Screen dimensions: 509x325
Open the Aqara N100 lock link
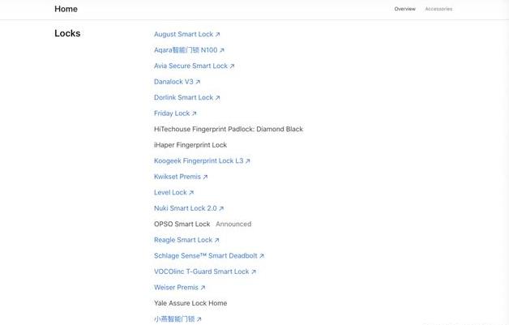189,50
